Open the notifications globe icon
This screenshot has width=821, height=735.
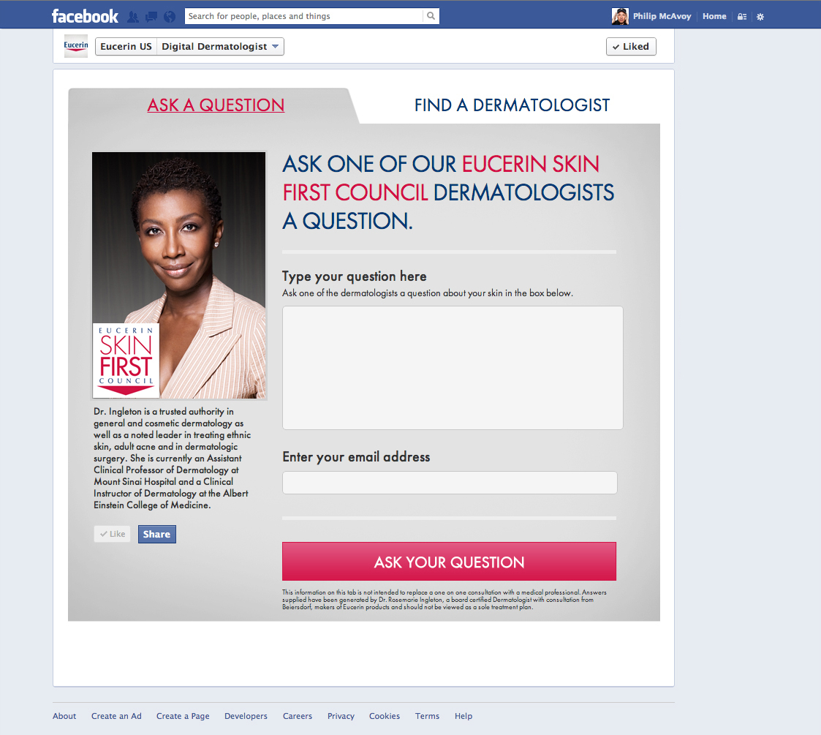[170, 18]
